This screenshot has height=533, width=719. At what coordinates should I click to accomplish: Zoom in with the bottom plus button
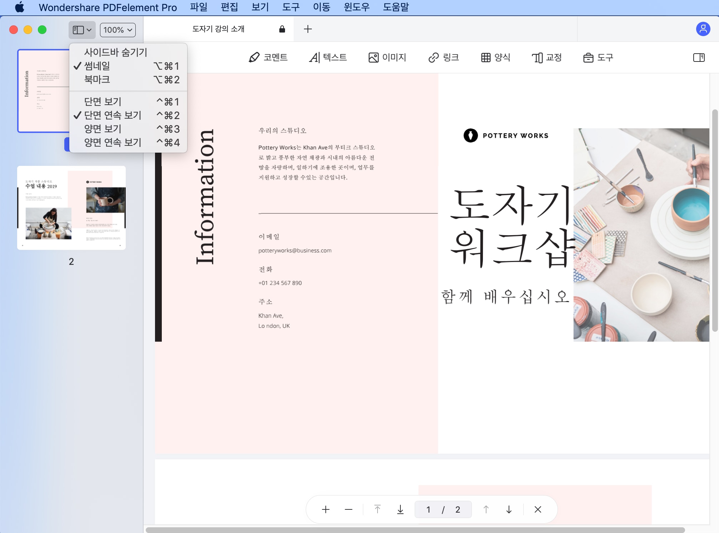pyautogui.click(x=325, y=509)
